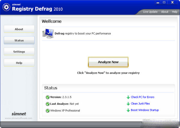180x128 pixels.
Task: Click the Wellcome heading
Action: coord(52,21)
